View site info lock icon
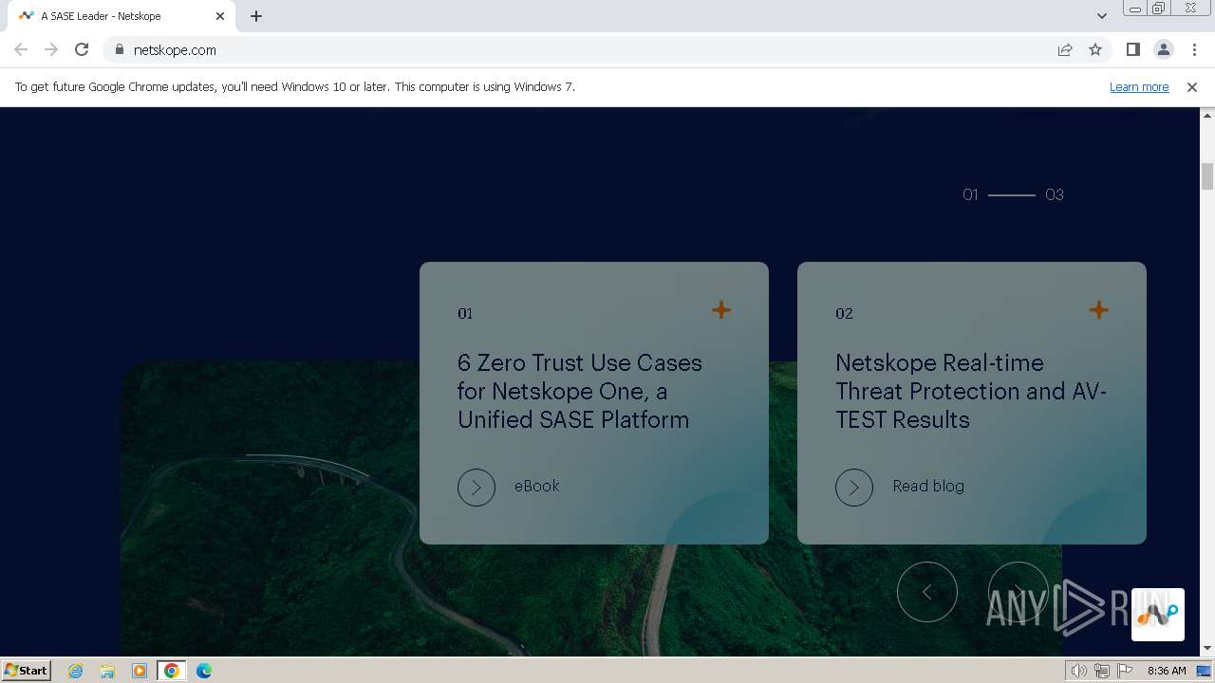Viewport: 1215px width, 683px height. click(120, 49)
